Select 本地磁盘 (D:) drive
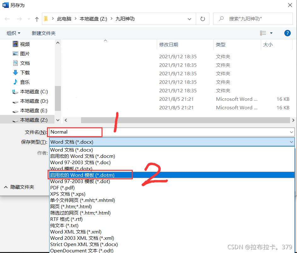The image size is (297, 253). click(x=30, y=101)
